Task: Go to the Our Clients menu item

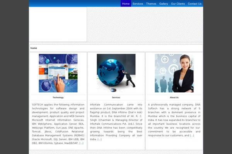Action: pos(178,3)
